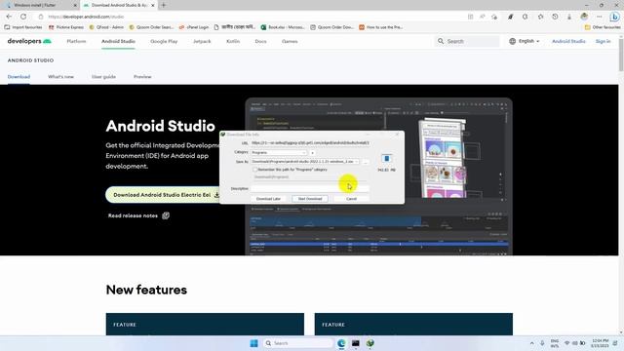Click the clock in the system tray
The width and height of the screenshot is (624, 351).
(x=600, y=343)
